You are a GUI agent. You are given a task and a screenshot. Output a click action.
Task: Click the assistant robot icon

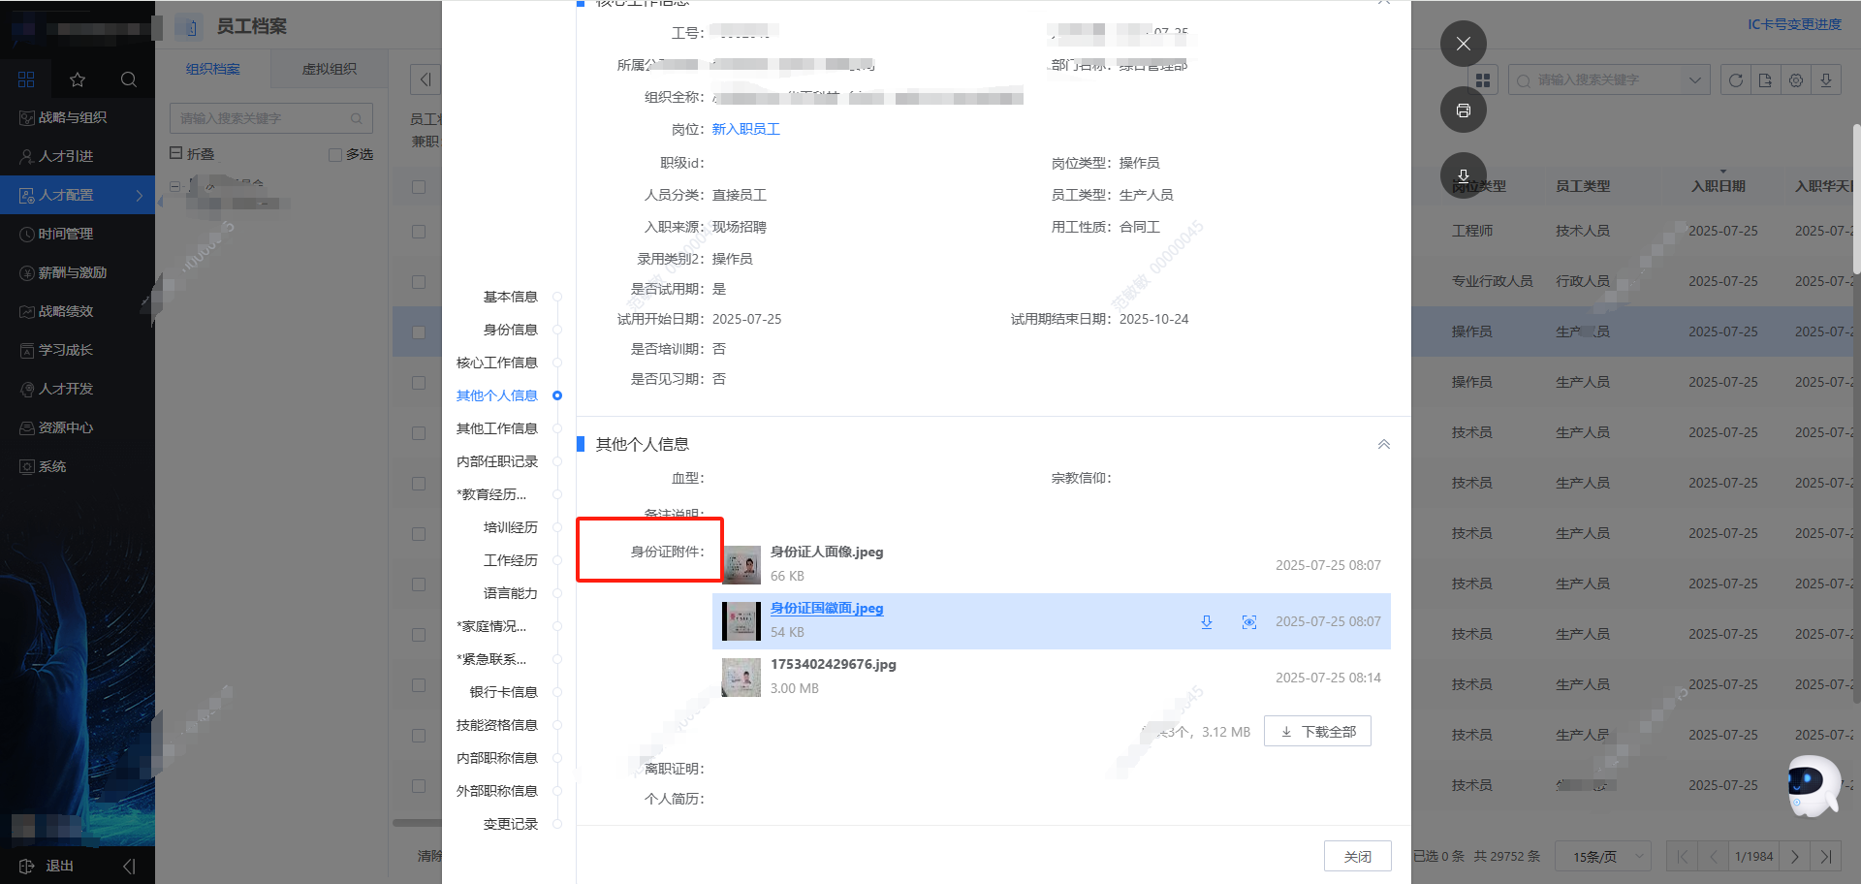tap(1811, 783)
